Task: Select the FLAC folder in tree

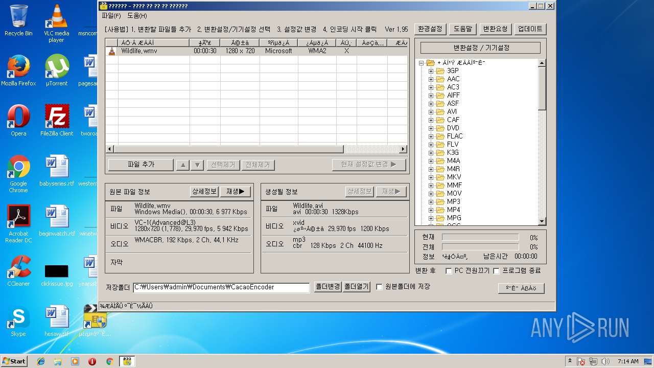Action: (455, 136)
